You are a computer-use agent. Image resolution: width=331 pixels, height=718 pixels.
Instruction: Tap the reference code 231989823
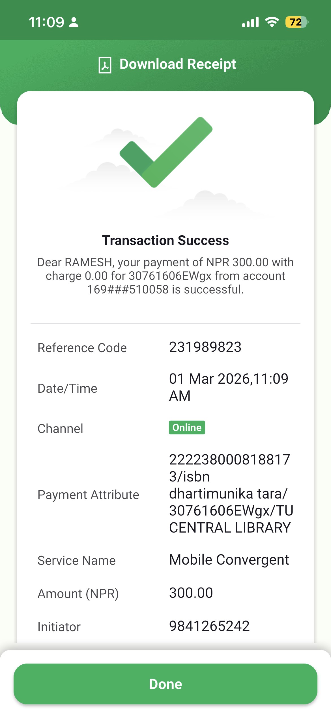coord(205,347)
